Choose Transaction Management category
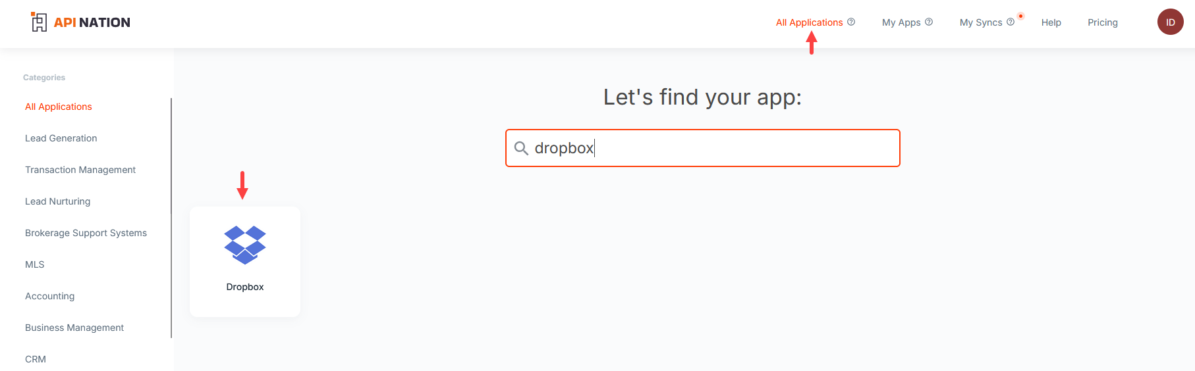Image resolution: width=1195 pixels, height=371 pixels. pos(80,170)
